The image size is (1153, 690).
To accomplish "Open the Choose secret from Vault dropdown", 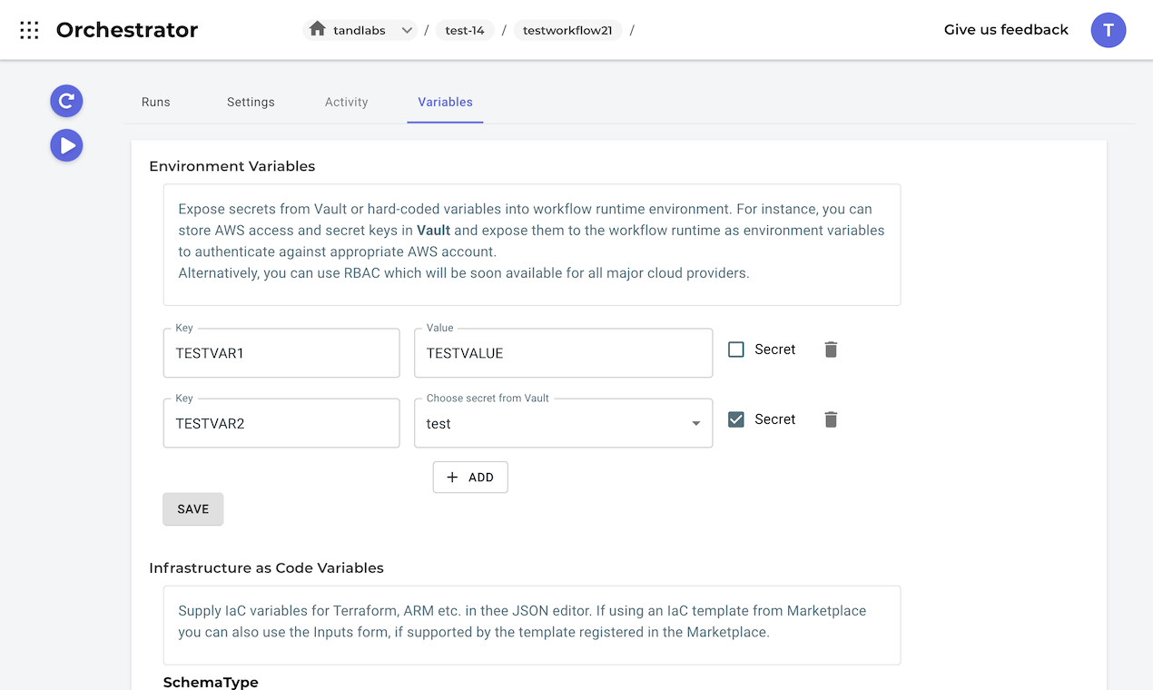I will coord(563,423).
